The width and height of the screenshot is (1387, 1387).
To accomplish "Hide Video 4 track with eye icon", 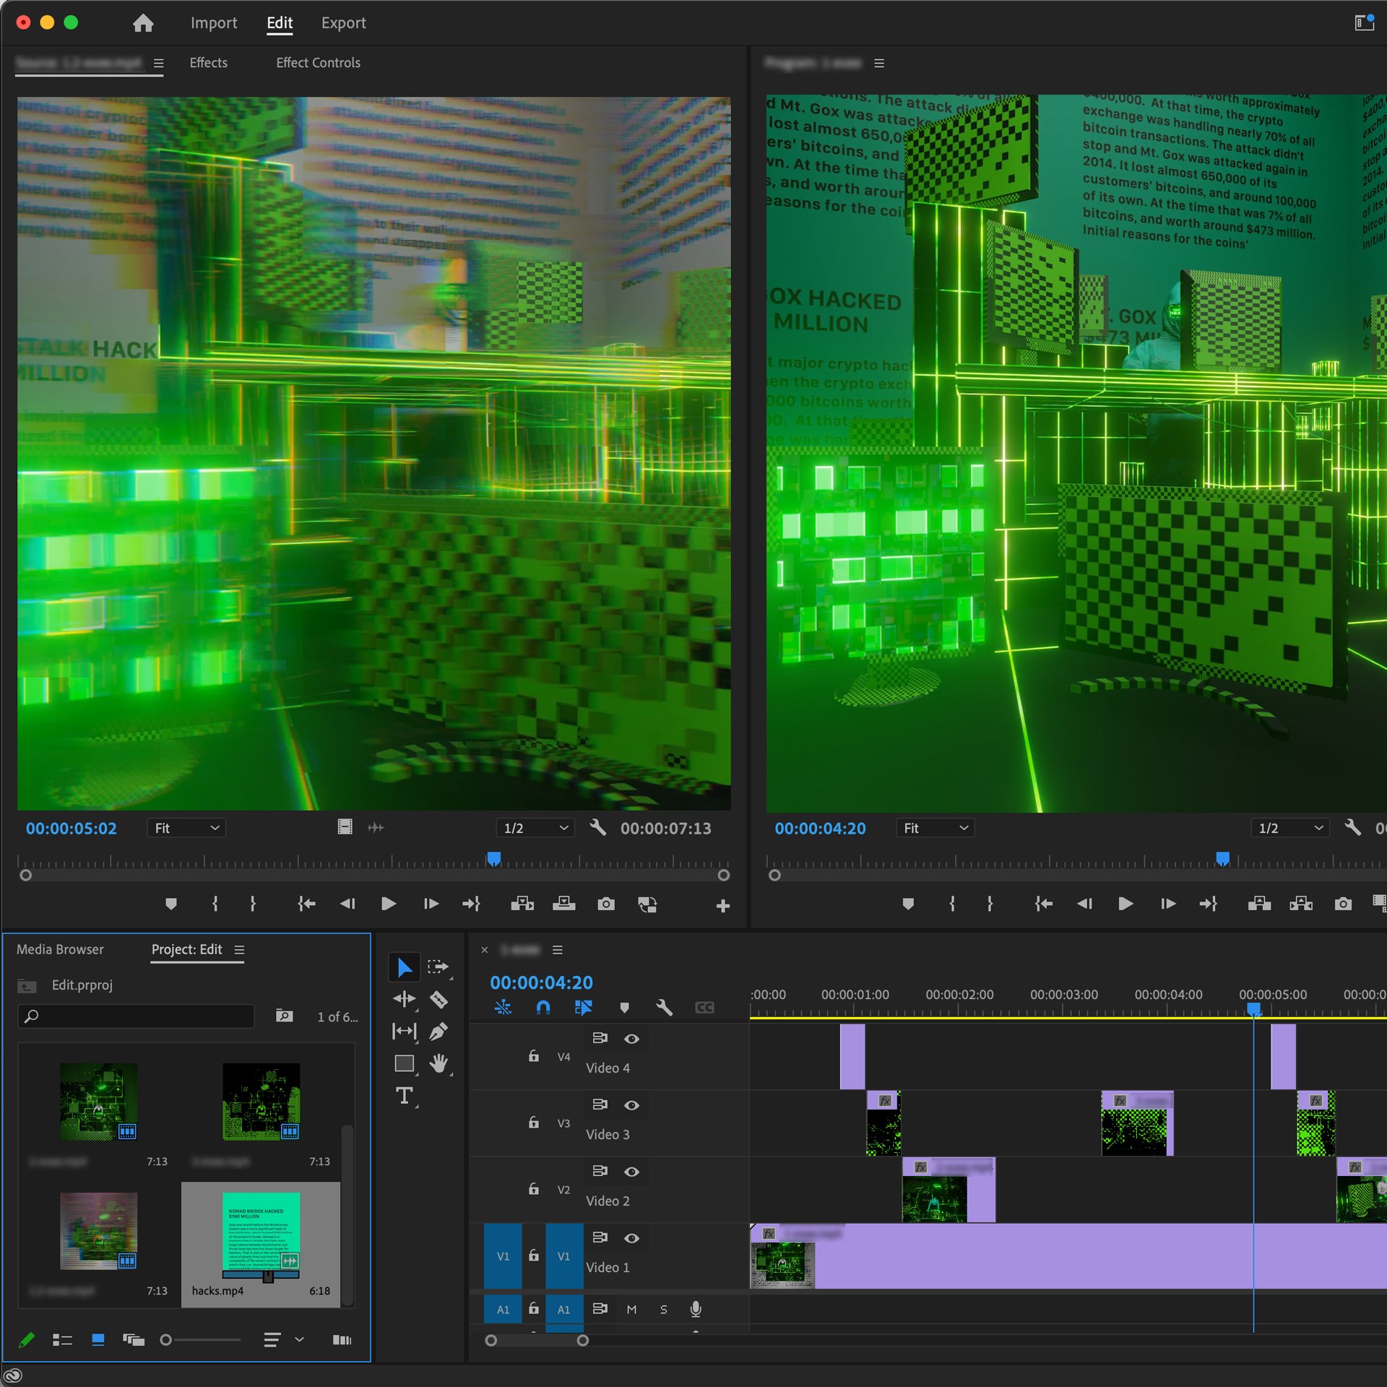I will click(x=631, y=1039).
